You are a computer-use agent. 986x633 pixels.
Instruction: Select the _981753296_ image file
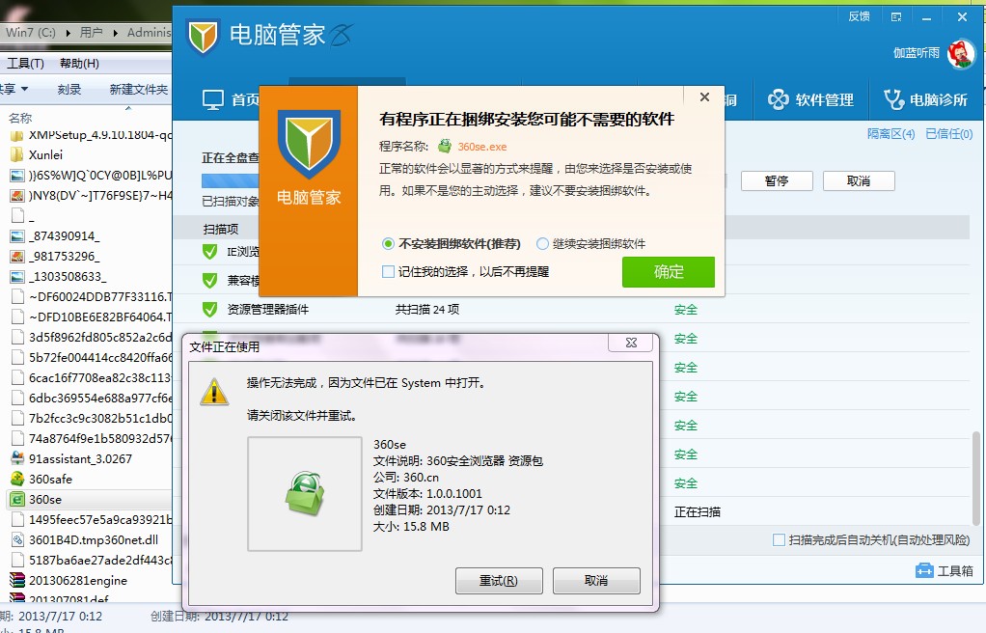(x=55, y=256)
